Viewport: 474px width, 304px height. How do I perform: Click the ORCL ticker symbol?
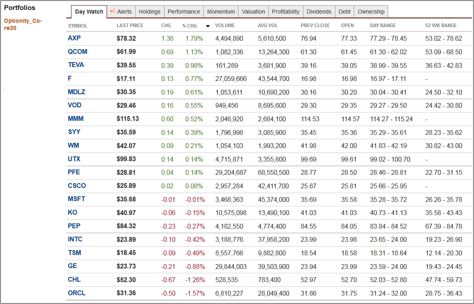pyautogui.click(x=77, y=293)
